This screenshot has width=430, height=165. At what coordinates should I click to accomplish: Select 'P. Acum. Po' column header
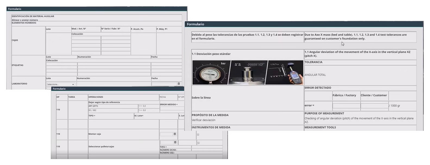(137, 29)
